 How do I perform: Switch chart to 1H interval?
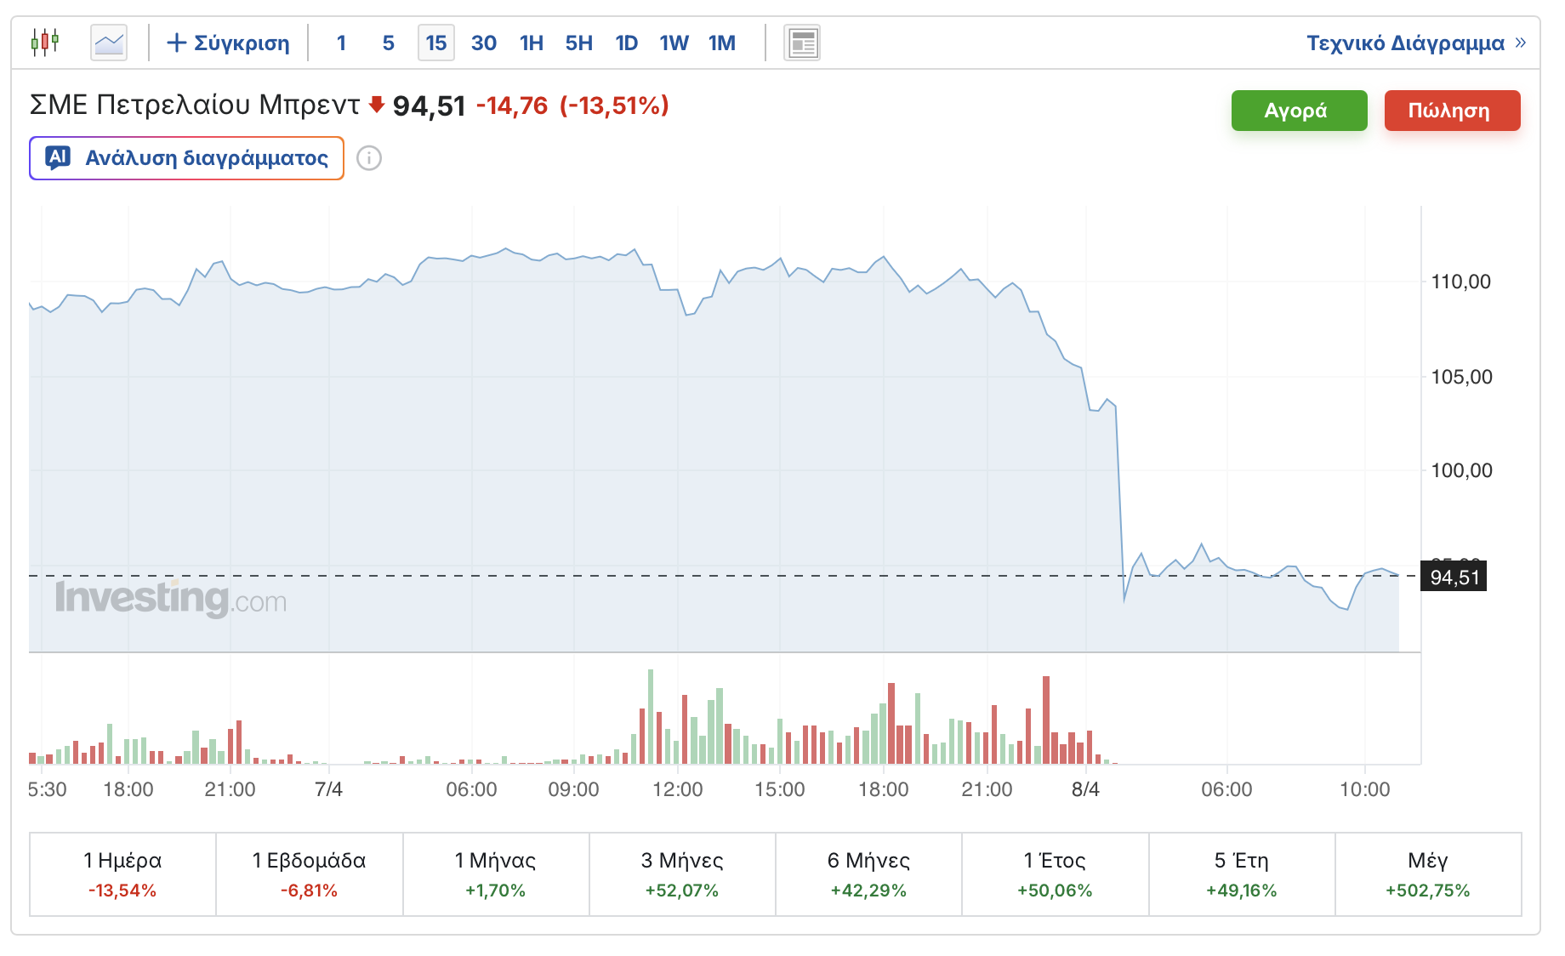[x=532, y=43]
